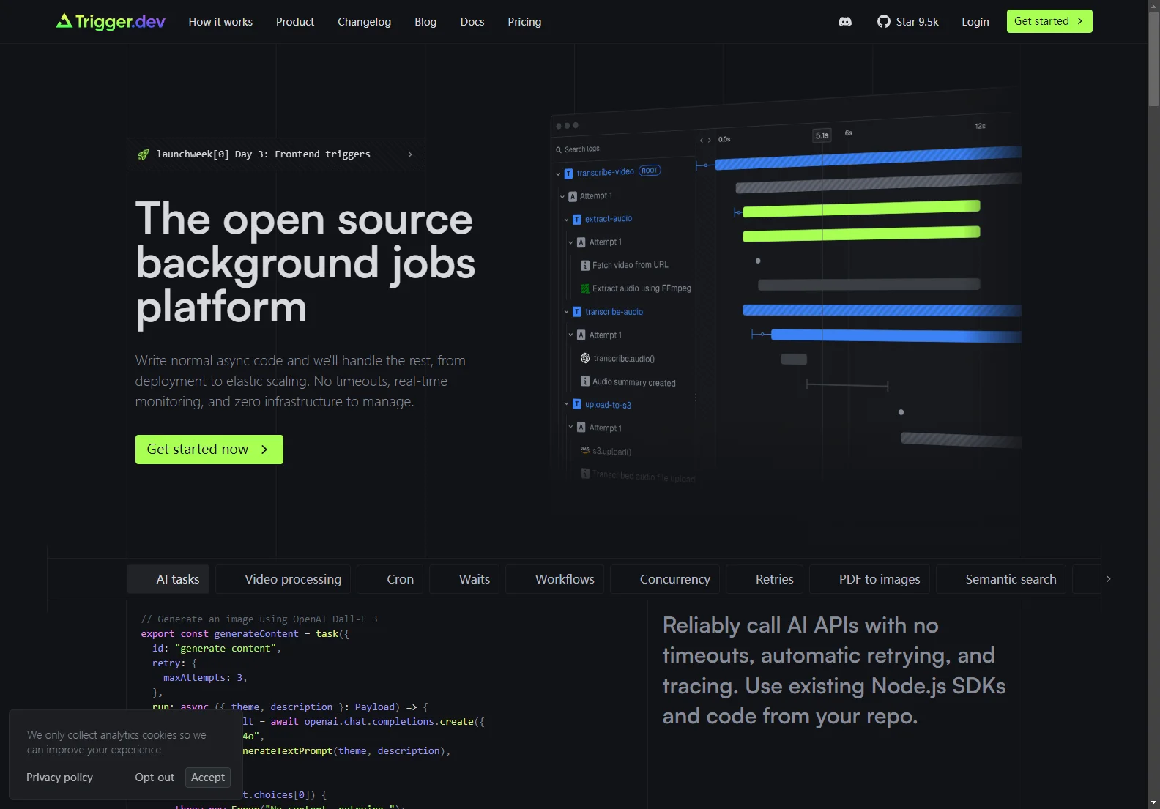The image size is (1160, 809).
Task: Click the blue transcribe-video timeline bar
Action: (x=868, y=158)
